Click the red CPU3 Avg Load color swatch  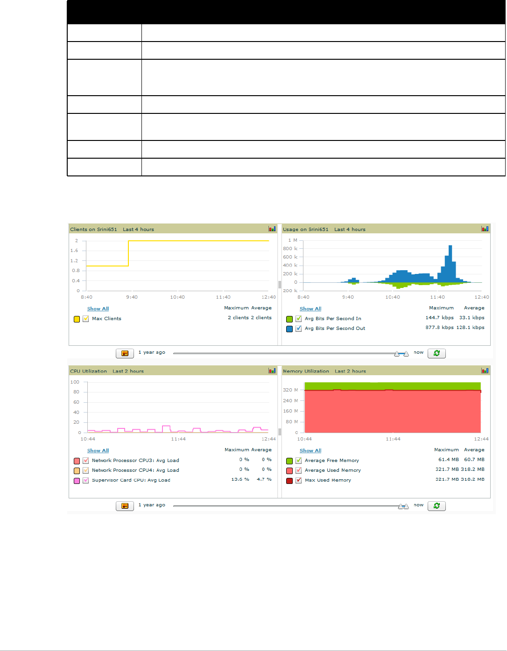pyautogui.click(x=77, y=461)
